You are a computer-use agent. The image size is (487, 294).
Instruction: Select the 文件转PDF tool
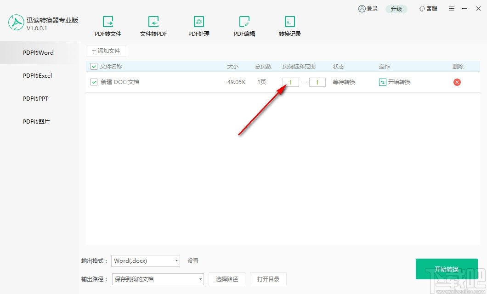pyautogui.click(x=153, y=25)
